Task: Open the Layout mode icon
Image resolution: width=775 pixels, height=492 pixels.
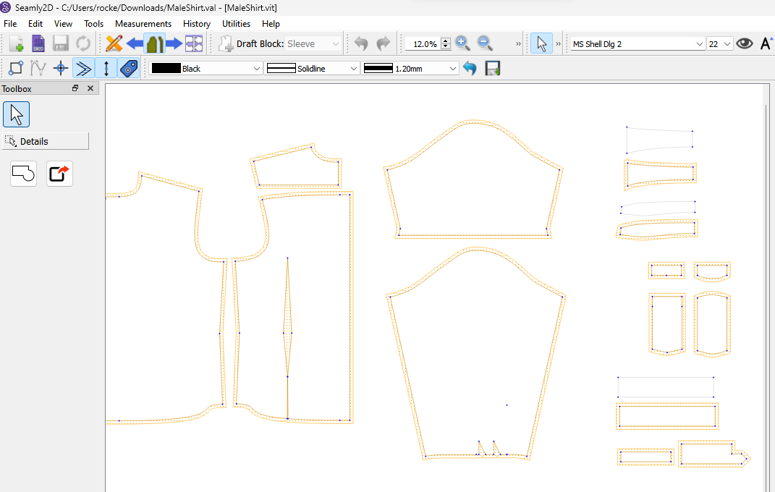Action: 193,43
